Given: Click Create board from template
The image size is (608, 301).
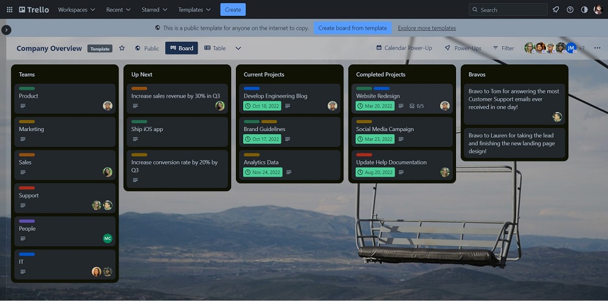Looking at the screenshot, I should [353, 28].
